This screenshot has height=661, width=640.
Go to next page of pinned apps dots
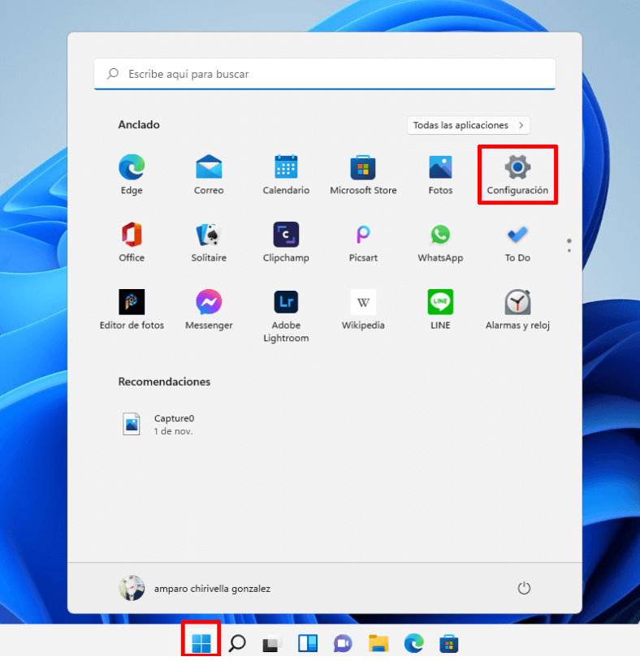(x=569, y=250)
